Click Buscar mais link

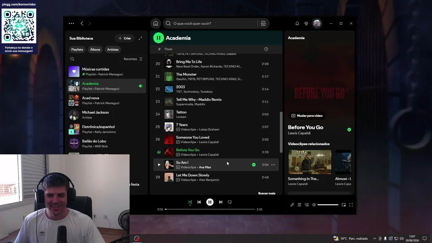[267, 193]
